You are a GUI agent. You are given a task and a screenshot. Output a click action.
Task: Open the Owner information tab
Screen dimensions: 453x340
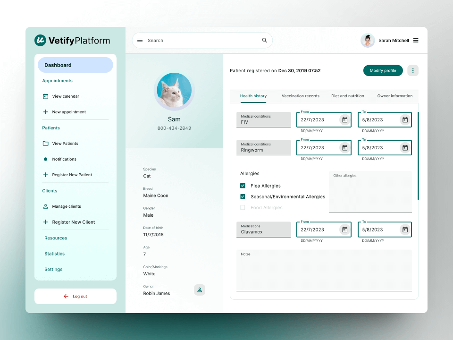pyautogui.click(x=394, y=95)
